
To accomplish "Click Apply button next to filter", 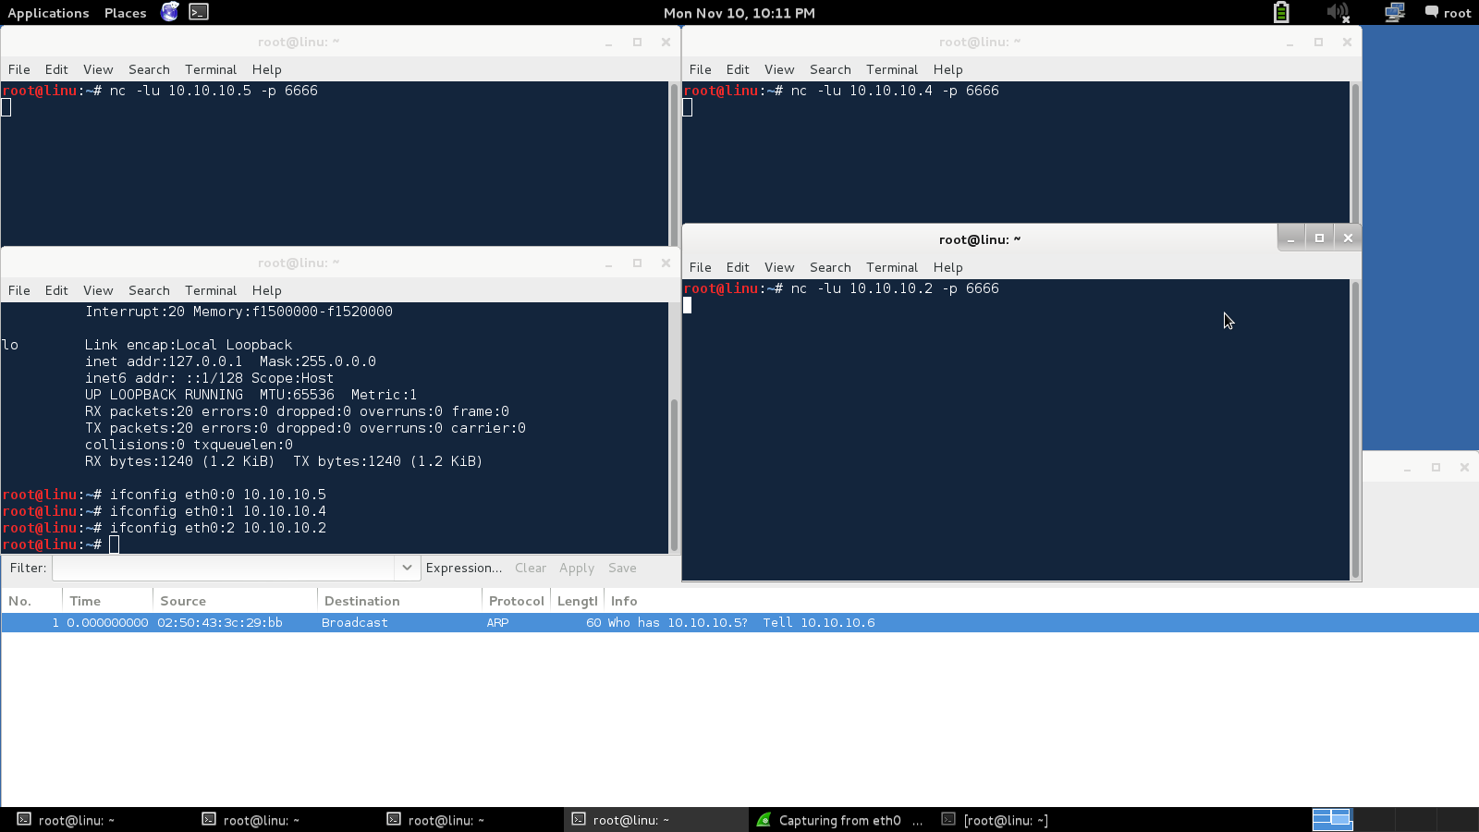I will [x=577, y=568].
